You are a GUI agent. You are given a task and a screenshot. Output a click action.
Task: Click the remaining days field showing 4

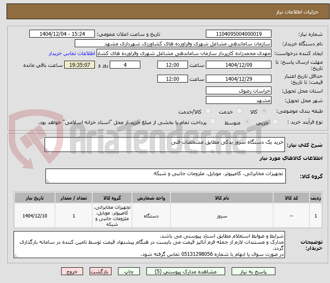click(x=125, y=65)
